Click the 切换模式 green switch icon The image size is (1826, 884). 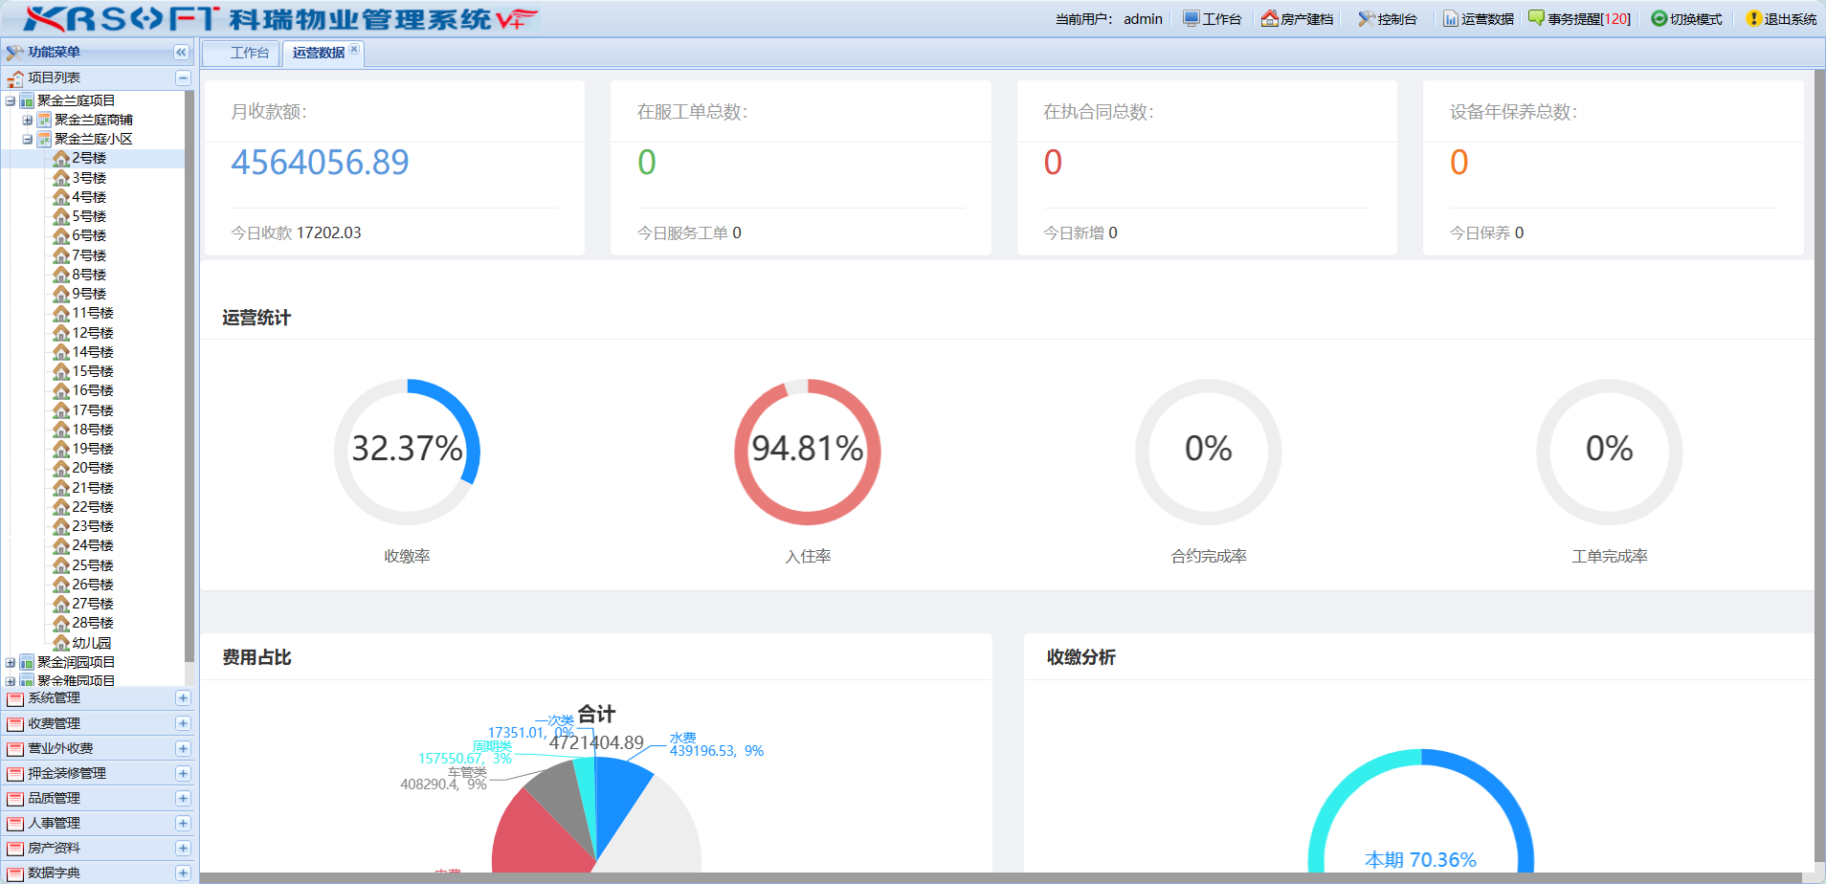pos(1659,18)
